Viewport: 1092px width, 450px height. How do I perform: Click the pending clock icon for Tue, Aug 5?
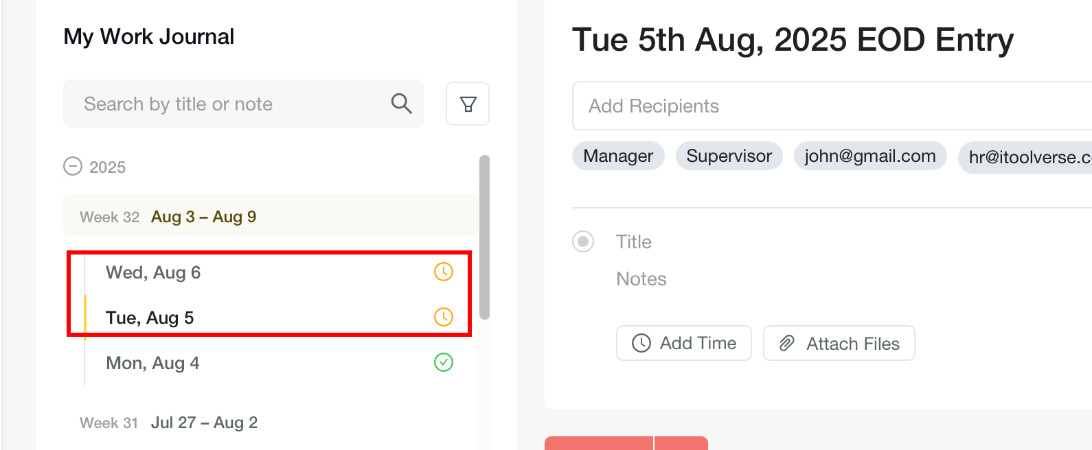click(444, 317)
